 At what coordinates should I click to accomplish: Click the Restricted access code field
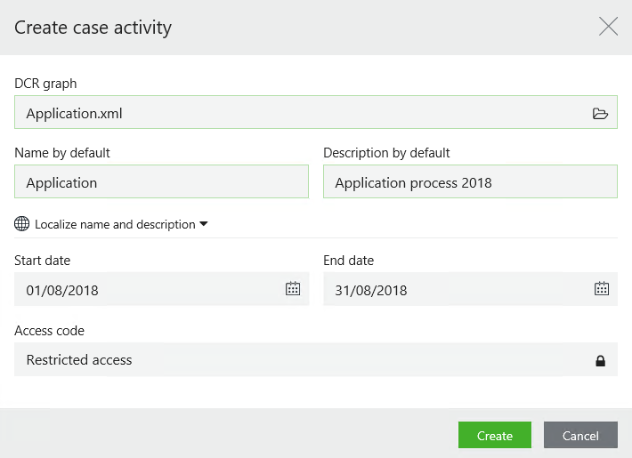[294, 360]
